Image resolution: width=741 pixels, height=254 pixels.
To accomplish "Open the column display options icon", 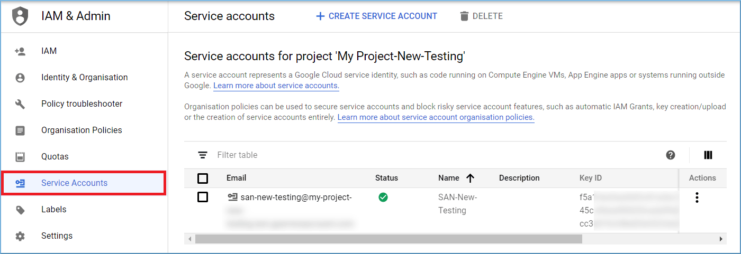I will click(708, 155).
